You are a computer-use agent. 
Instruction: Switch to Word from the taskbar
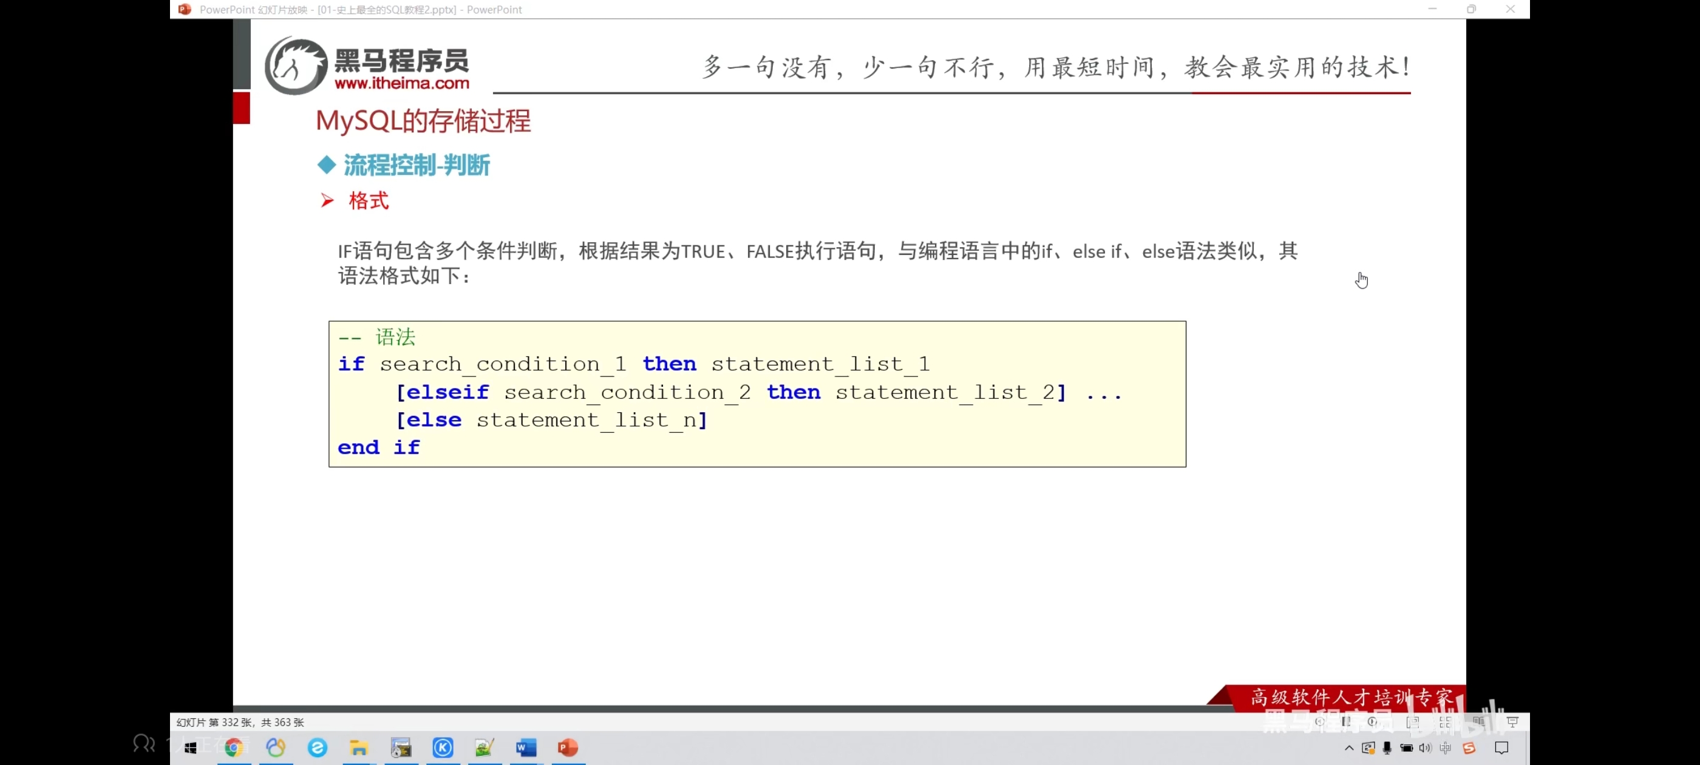[526, 747]
